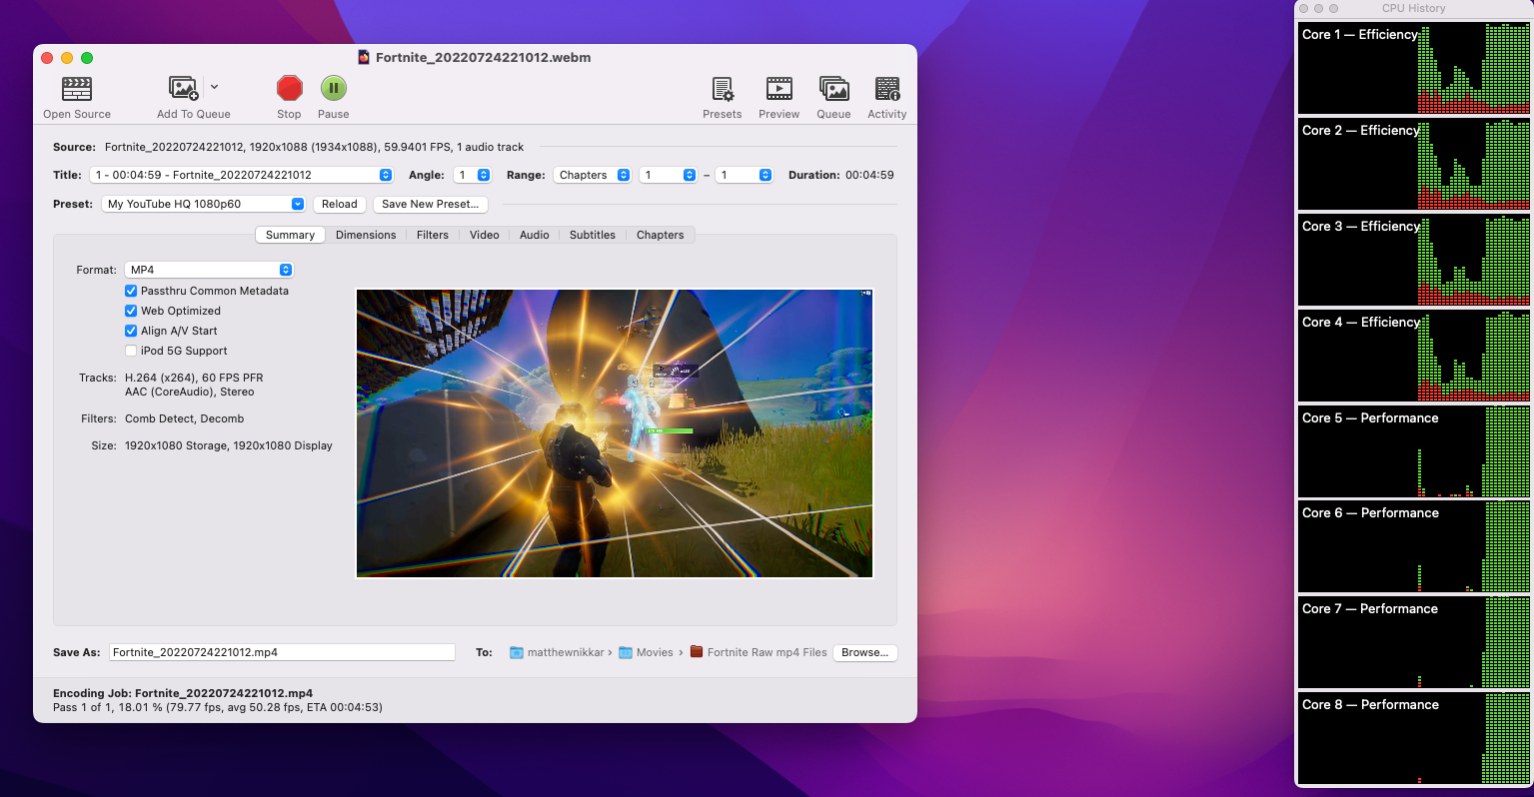Click Save New Preset button
The width and height of the screenshot is (1534, 797).
[431, 204]
